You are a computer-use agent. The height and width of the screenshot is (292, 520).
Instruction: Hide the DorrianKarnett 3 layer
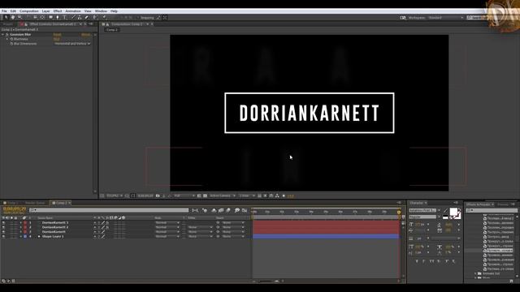pos(3,223)
